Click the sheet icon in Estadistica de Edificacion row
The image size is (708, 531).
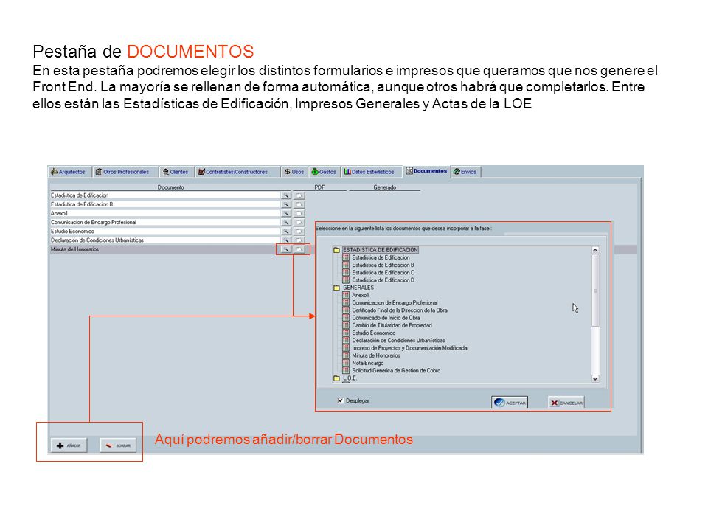[299, 195]
